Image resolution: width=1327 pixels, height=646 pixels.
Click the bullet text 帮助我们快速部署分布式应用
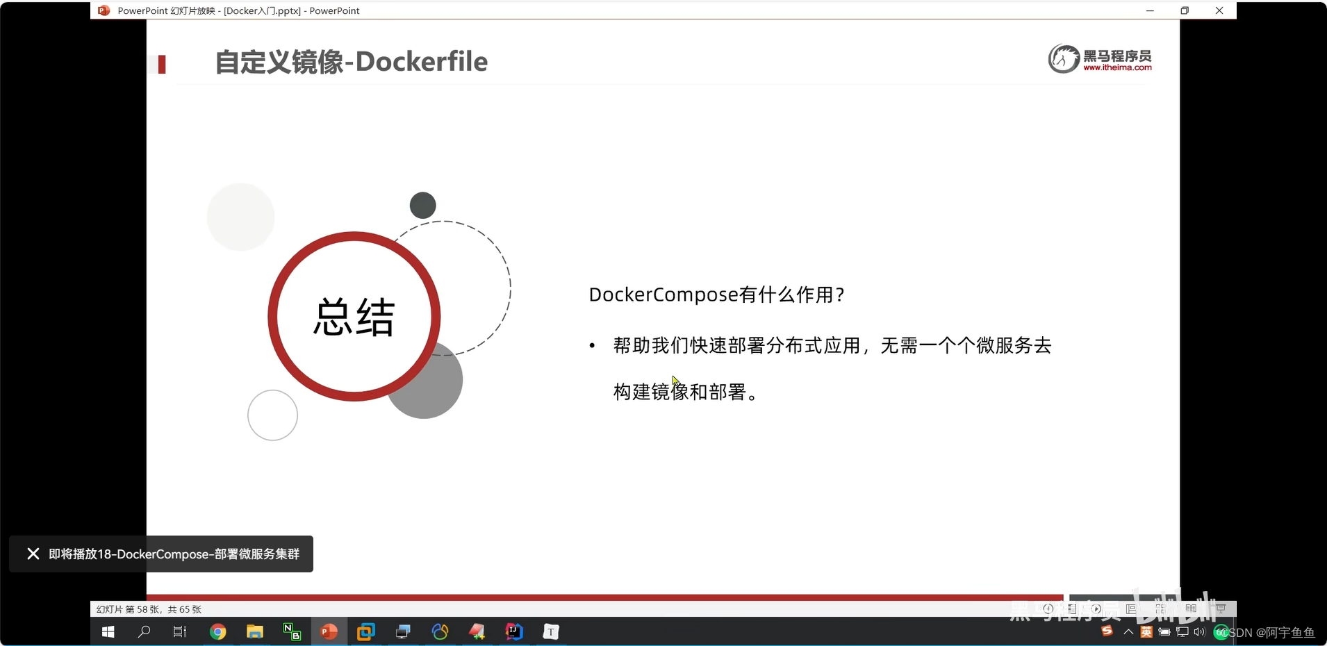[x=737, y=345]
